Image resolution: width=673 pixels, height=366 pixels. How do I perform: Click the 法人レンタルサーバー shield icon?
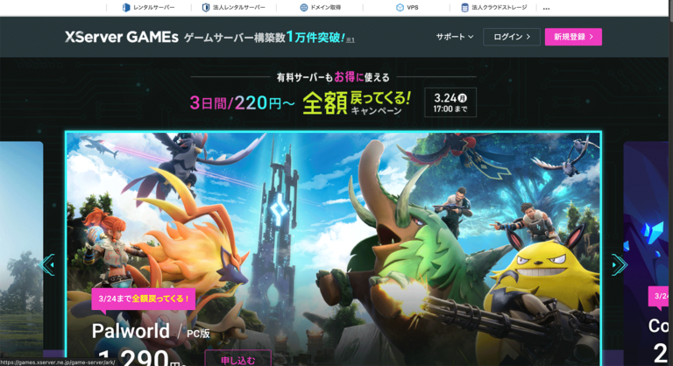click(206, 7)
